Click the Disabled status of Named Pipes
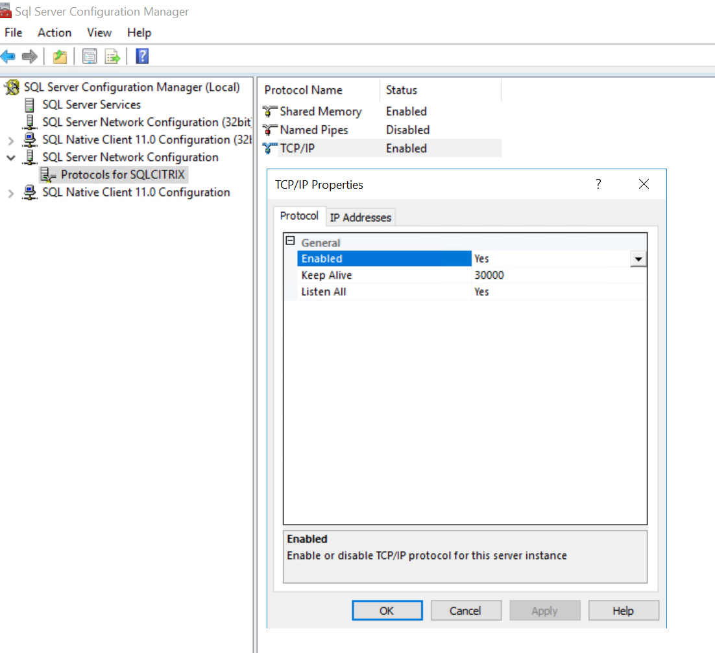 (x=407, y=130)
